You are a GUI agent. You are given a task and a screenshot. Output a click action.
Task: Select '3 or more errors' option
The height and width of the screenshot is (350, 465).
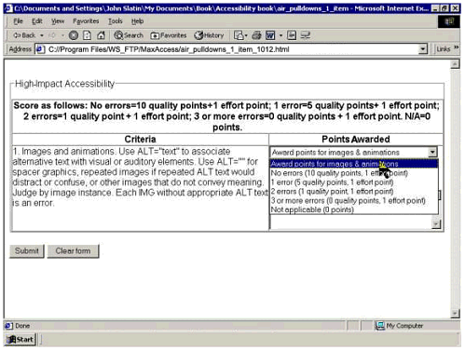[x=354, y=201]
